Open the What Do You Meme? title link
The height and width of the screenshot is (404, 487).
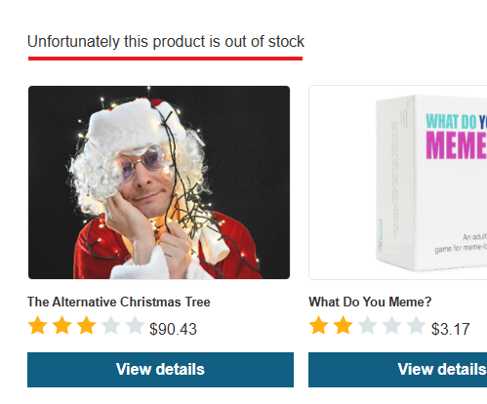(370, 302)
